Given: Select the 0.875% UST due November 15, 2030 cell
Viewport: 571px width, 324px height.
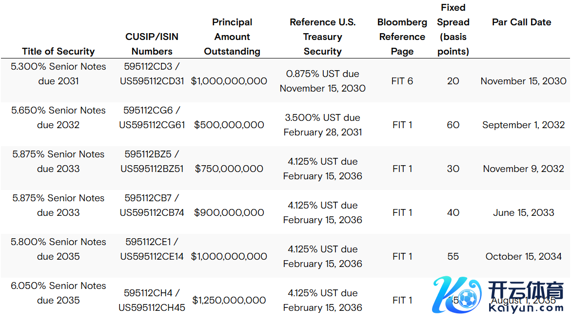Looking at the screenshot, I should click(322, 81).
